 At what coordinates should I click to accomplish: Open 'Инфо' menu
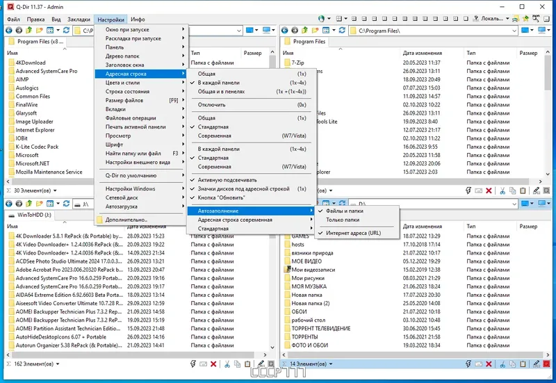pos(138,19)
